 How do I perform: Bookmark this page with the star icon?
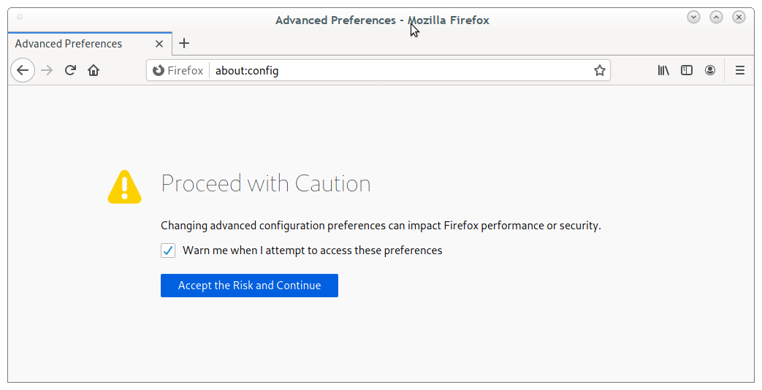coord(599,70)
